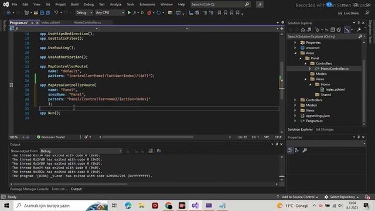Click the Property Pages wrench in Properties panel

(305, 150)
